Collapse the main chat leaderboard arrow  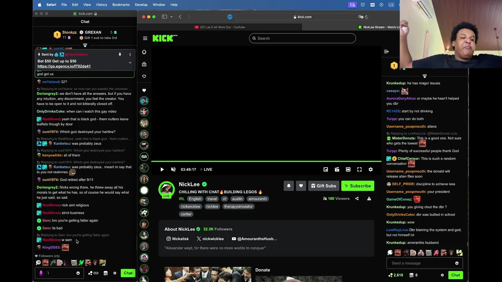pos(425,76)
